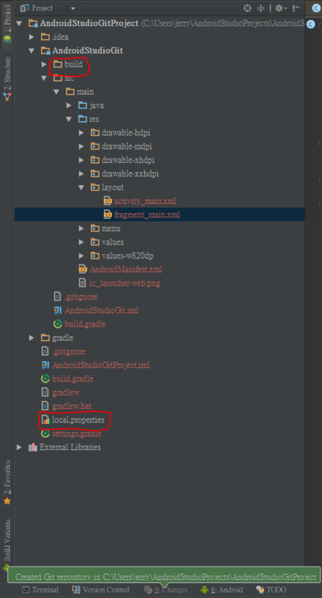This screenshot has height=598, width=322.
Task: Click the collapse all icon in Project toolbar
Action: point(261,8)
